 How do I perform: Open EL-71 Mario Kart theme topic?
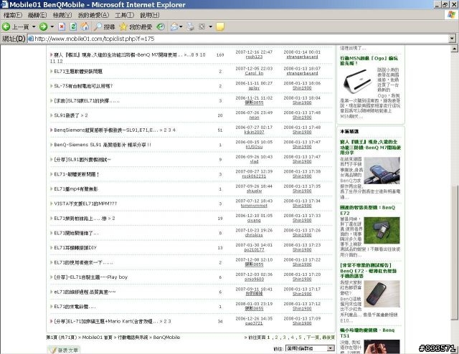pos(106,321)
